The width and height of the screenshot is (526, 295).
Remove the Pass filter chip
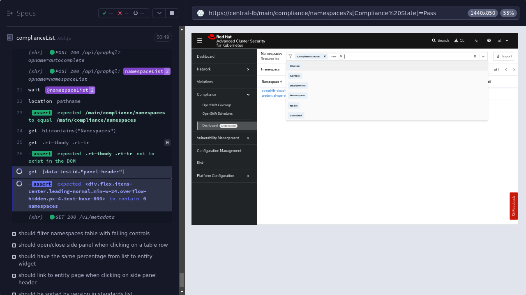tap(341, 57)
